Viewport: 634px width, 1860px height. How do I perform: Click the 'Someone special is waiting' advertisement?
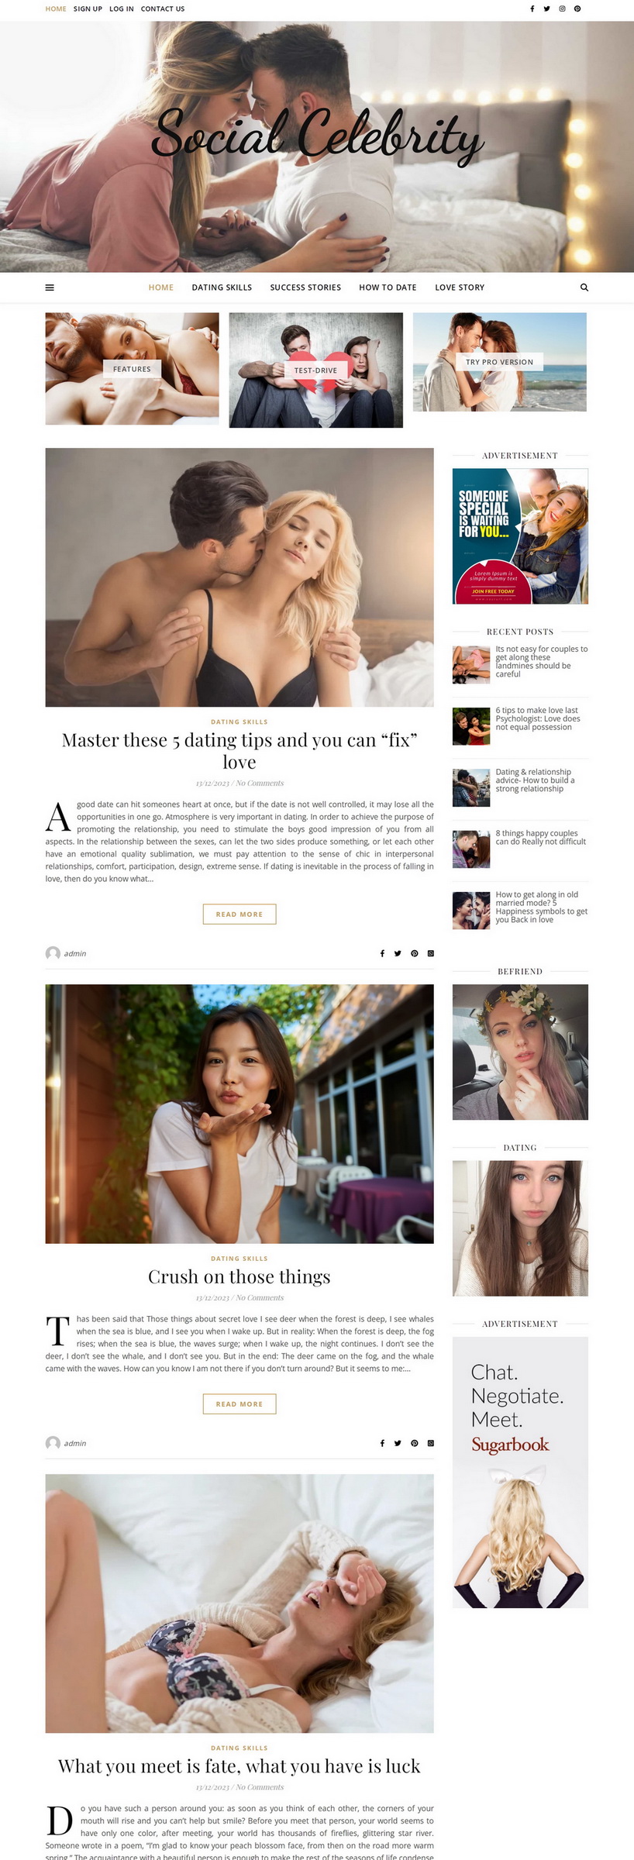click(x=520, y=536)
